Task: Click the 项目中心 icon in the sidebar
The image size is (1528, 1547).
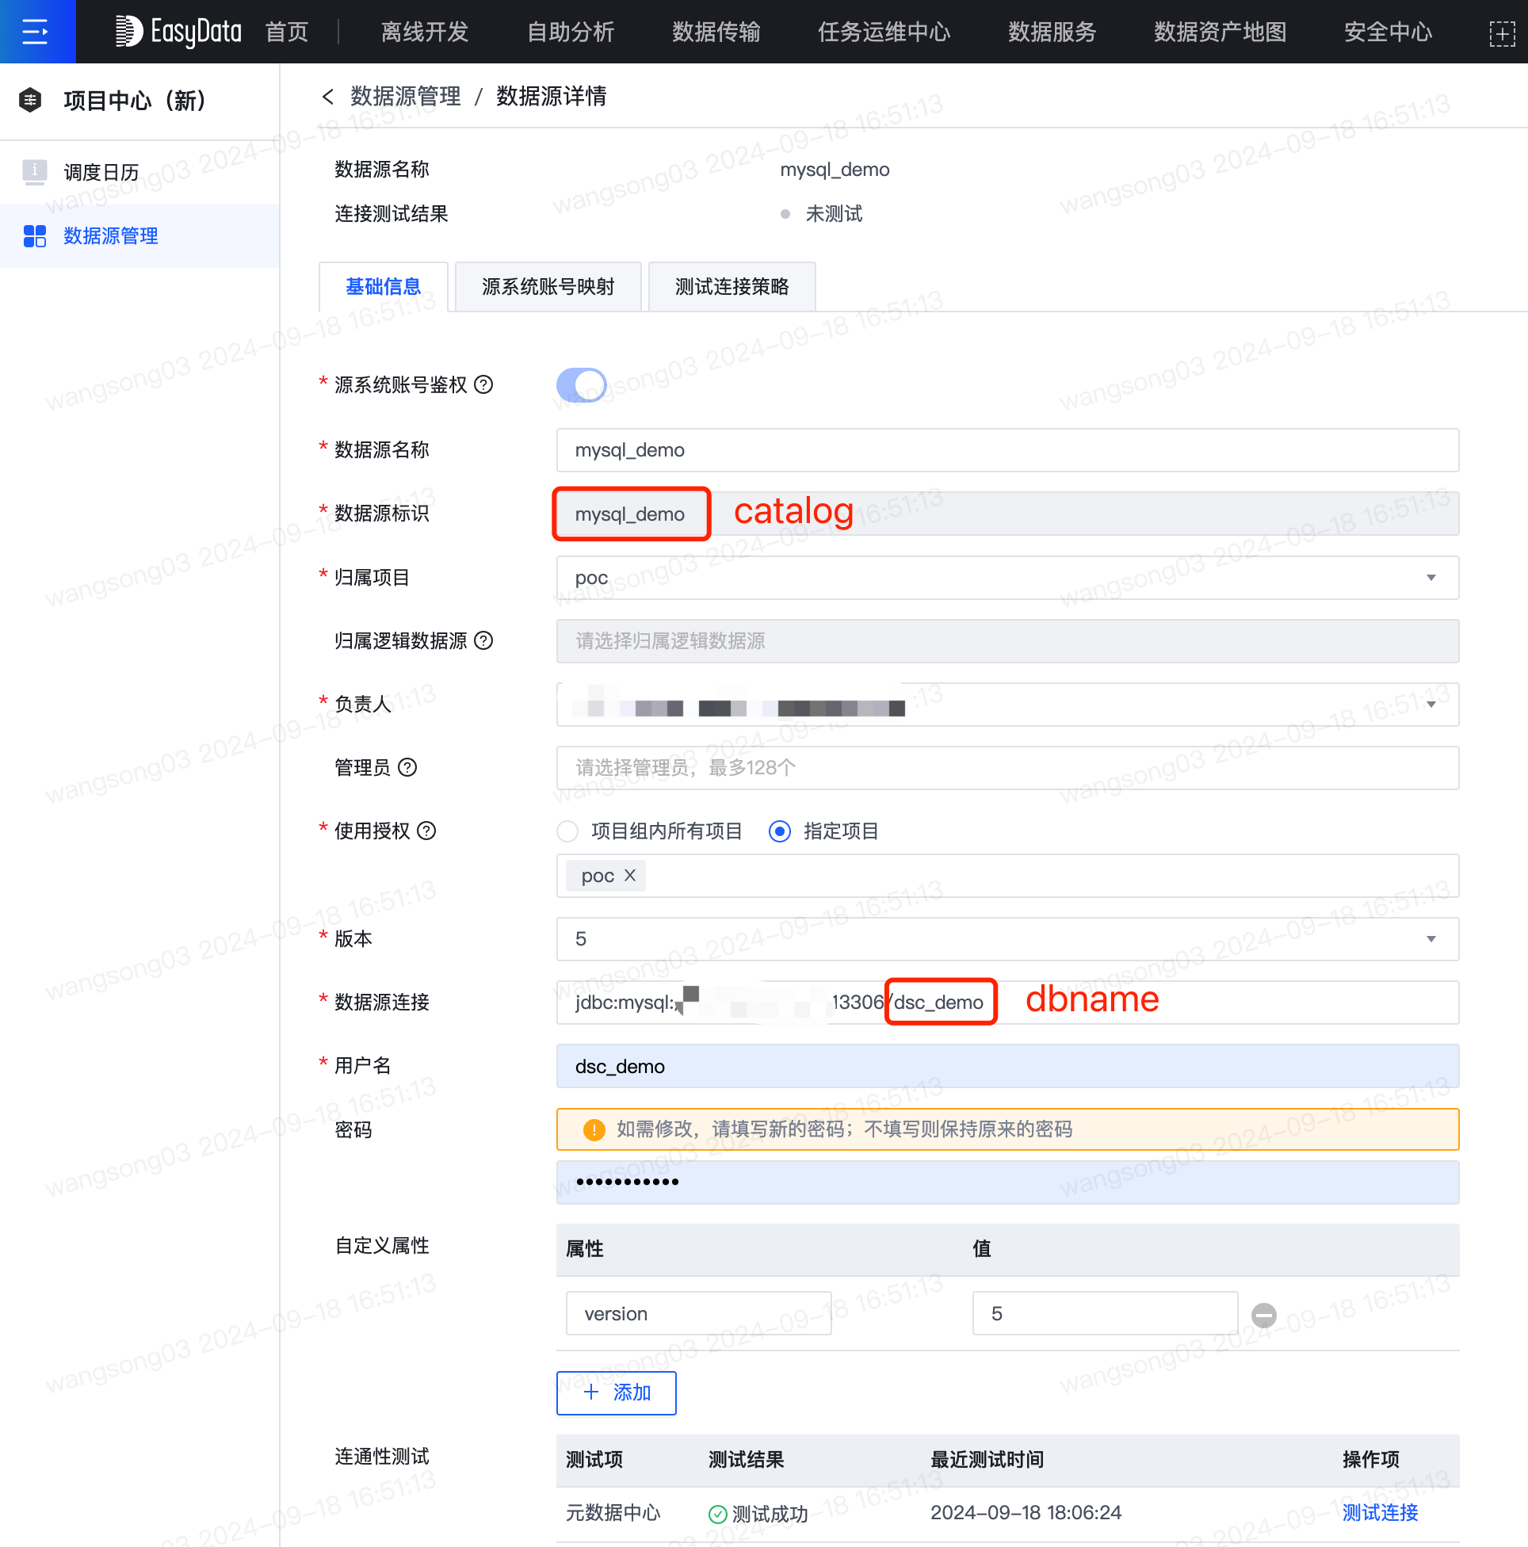Action: (x=29, y=101)
